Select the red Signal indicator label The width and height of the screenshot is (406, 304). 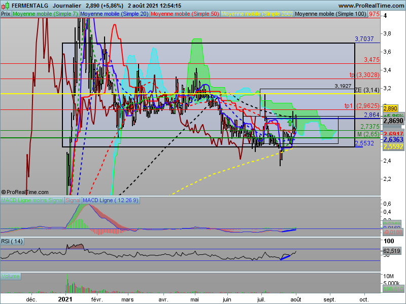click(73, 200)
